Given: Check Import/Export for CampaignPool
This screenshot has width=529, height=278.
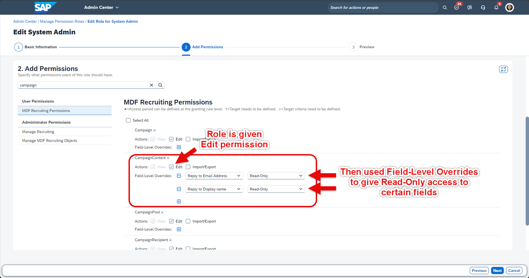Looking at the screenshot, I should tap(188, 221).
